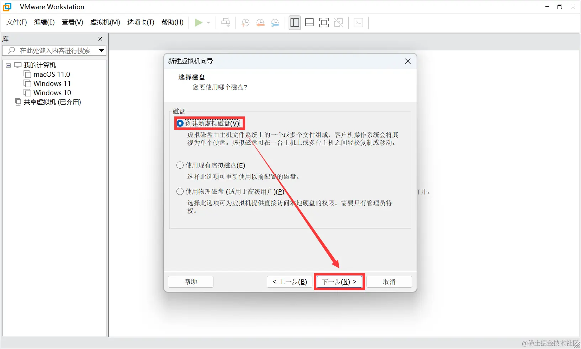This screenshot has height=349, width=581.
Task: Click the Windows 10 VM icon
Action: click(27, 92)
